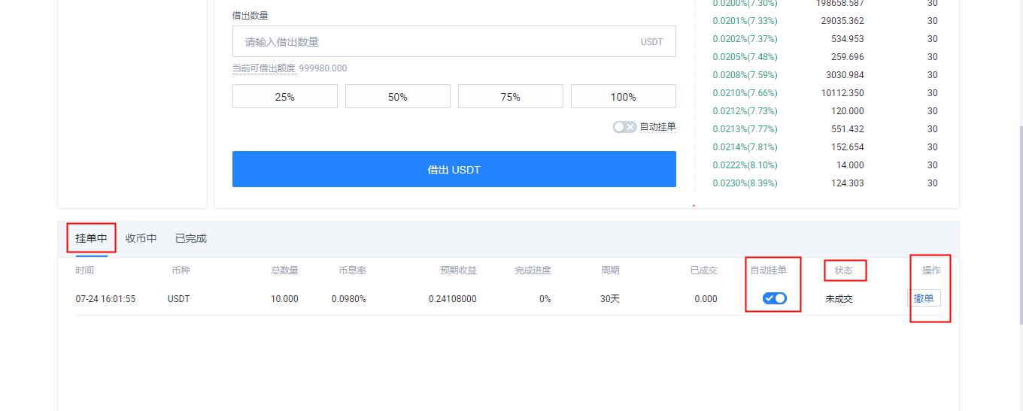Screen dimensions: 1023x411
Task: Select the 0.0202%(7.37%) rate in order book
Action: coord(745,39)
